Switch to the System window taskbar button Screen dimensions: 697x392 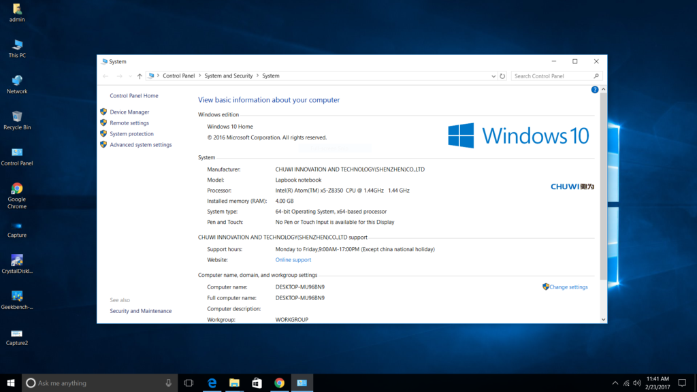pos(302,382)
